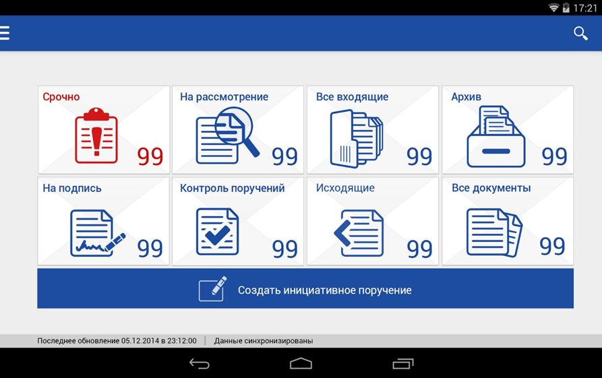602x378 pixels.
Task: Tap the Последнее обновление status text
Action: 117,341
